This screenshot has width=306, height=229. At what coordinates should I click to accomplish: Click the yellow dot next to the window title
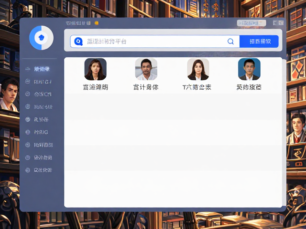(x=97, y=23)
